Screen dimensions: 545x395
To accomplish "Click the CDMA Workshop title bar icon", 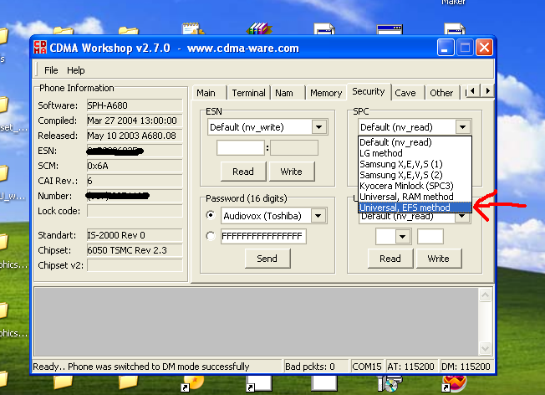I will tap(40, 48).
